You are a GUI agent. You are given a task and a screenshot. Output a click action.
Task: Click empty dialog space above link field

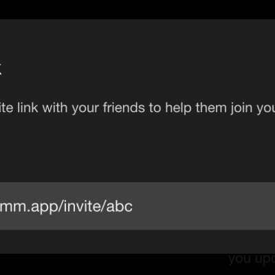coord(137,149)
